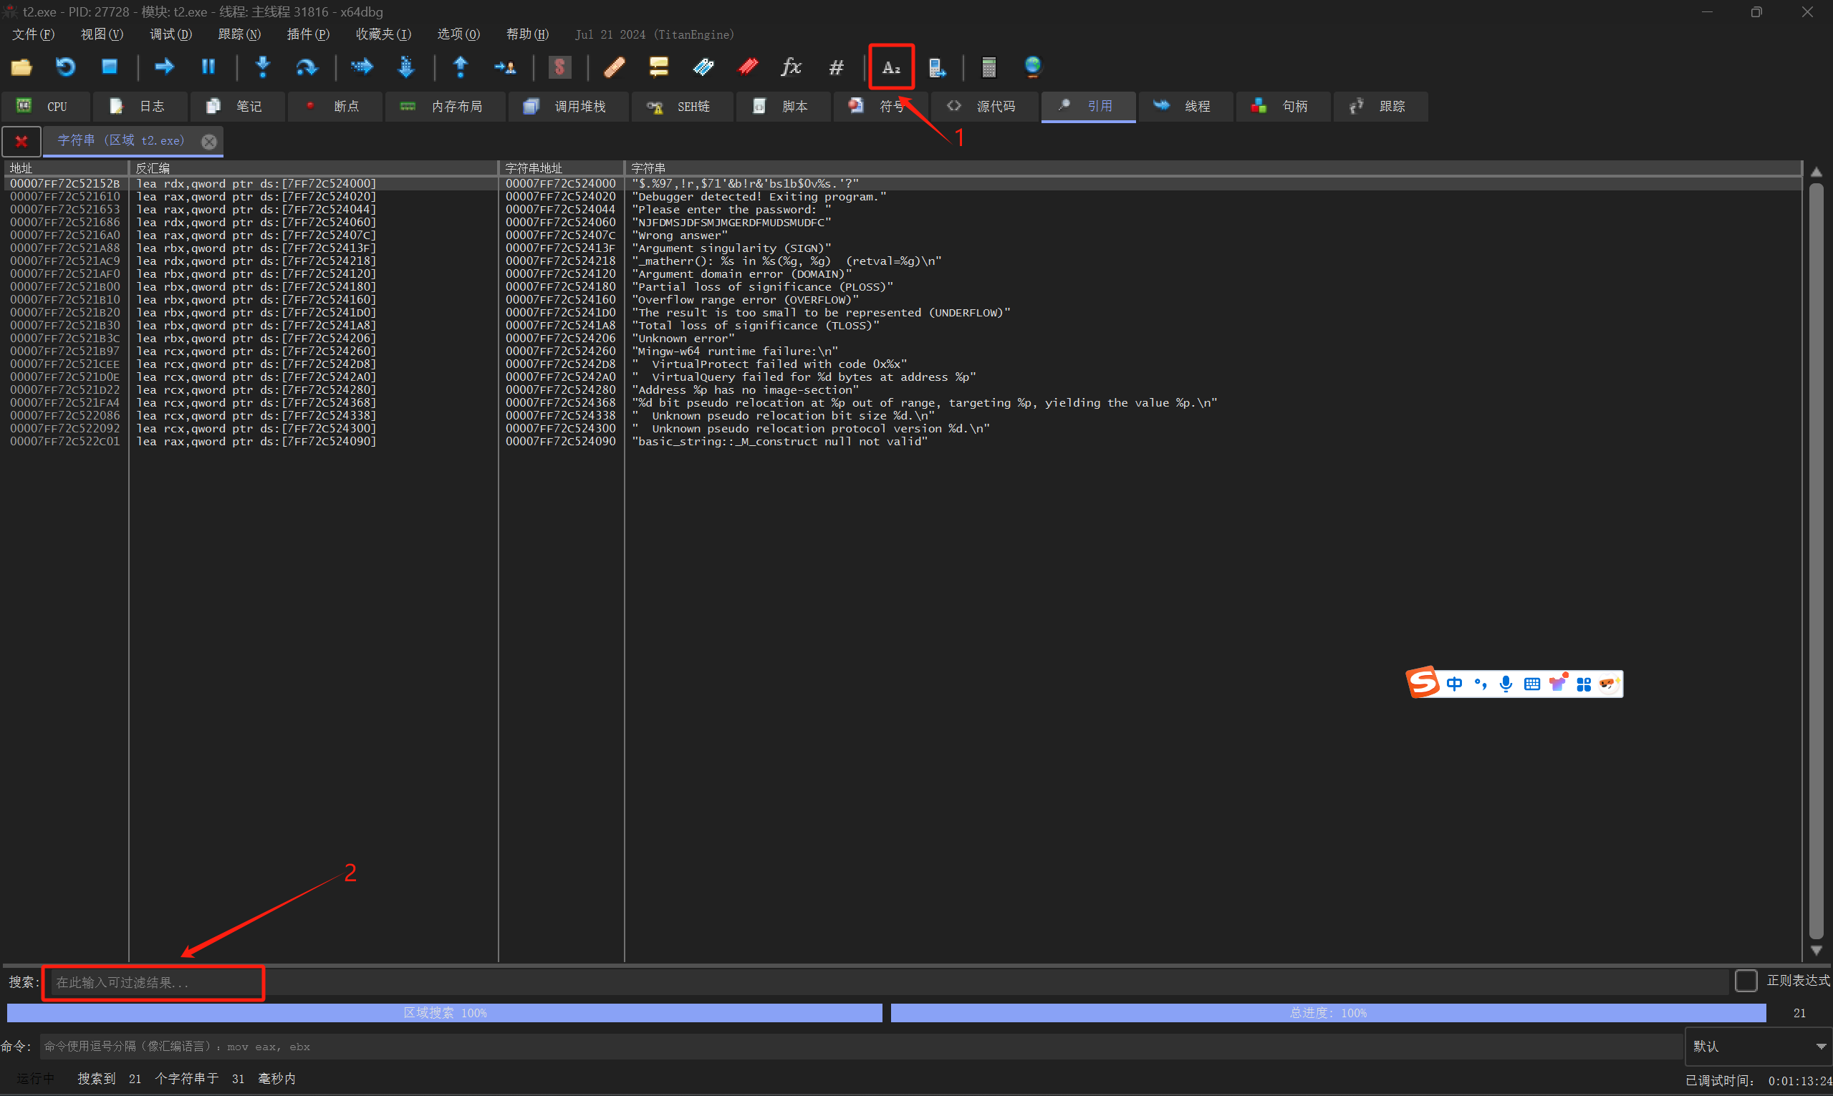Click the vertical scrollbar down arrow
This screenshot has width=1833, height=1096.
coord(1816,951)
